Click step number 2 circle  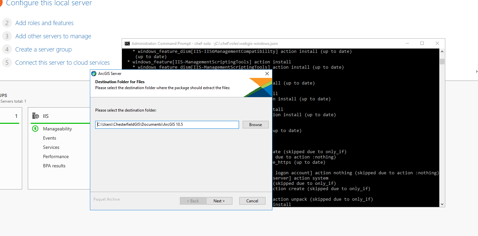pyautogui.click(x=7, y=23)
